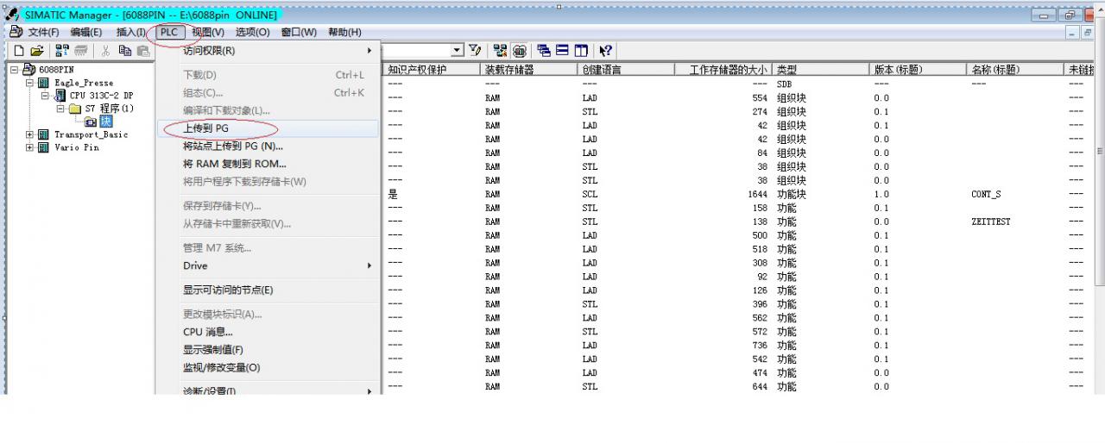Screen dimensions: 1105x443
Task: Sort by 装载存储器 column header
Action: [529, 70]
